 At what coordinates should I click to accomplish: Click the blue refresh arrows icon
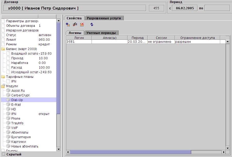[x=92, y=24]
